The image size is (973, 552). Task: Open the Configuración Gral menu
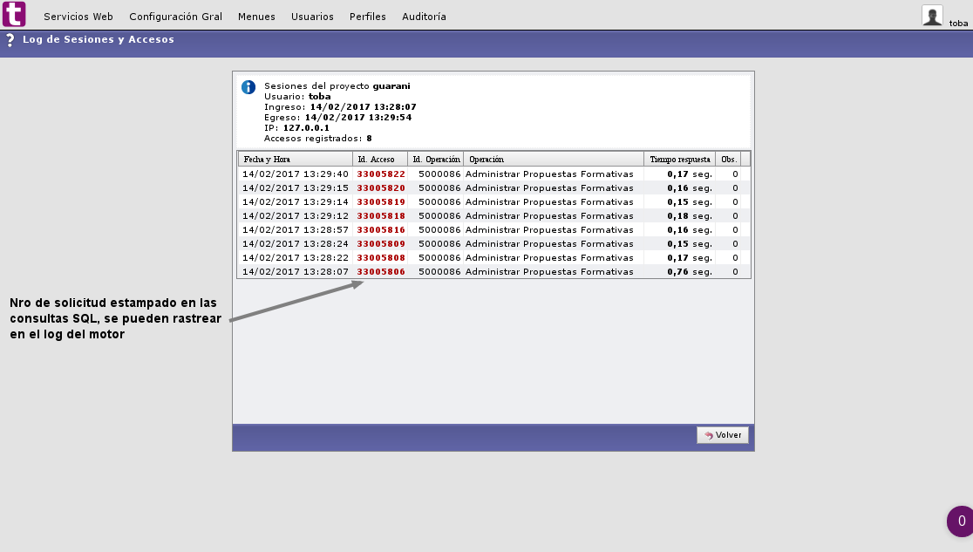click(175, 17)
